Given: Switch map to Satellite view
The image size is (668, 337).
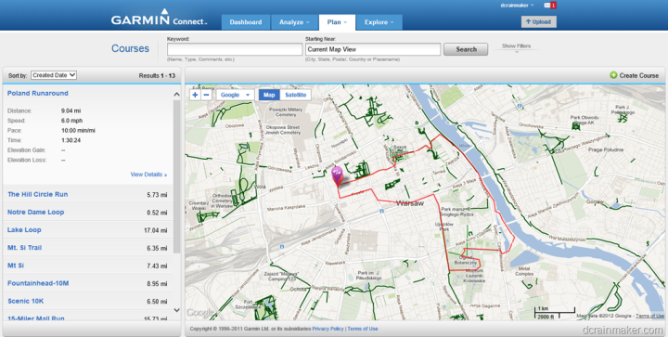Looking at the screenshot, I should click(296, 95).
